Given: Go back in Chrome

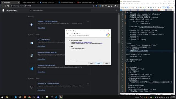Looking at the screenshot, I should pos(2,6).
